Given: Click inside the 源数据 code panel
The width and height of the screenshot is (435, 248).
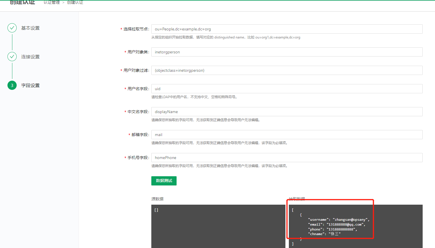Looking at the screenshot, I should point(218,226).
